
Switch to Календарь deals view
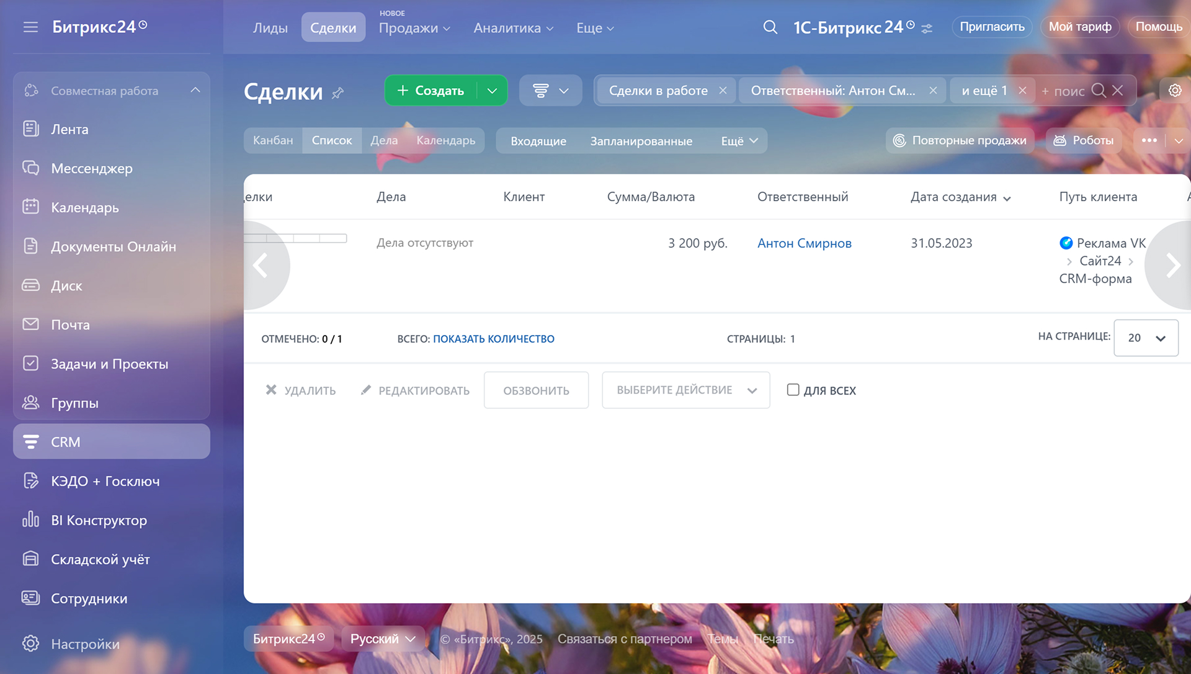445,140
